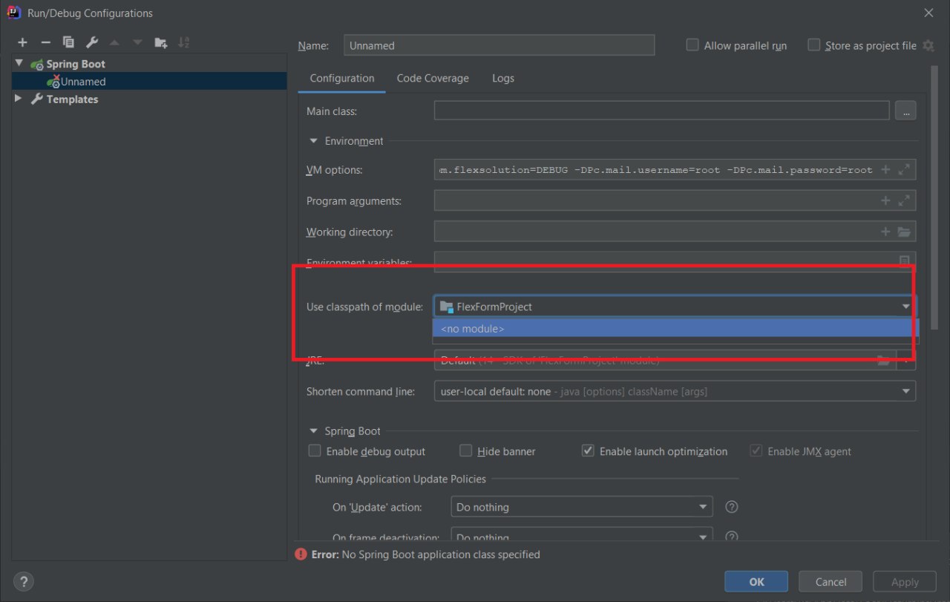
Task: Insert macro in Working directory plus icon
Action: pos(885,232)
